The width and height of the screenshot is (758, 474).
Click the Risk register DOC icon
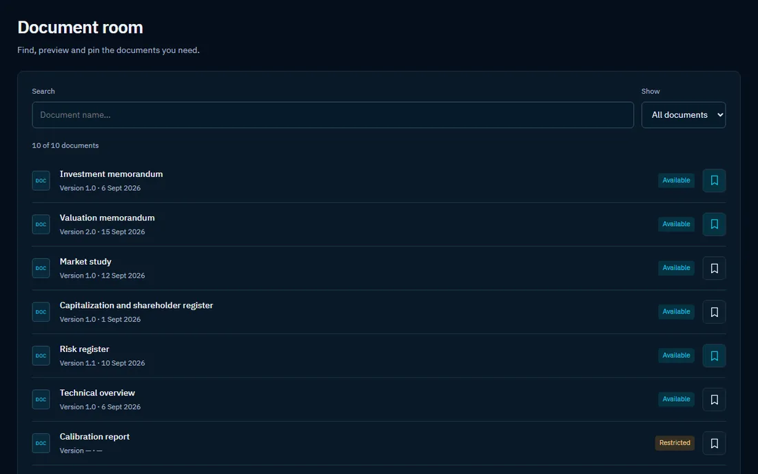pyautogui.click(x=41, y=355)
